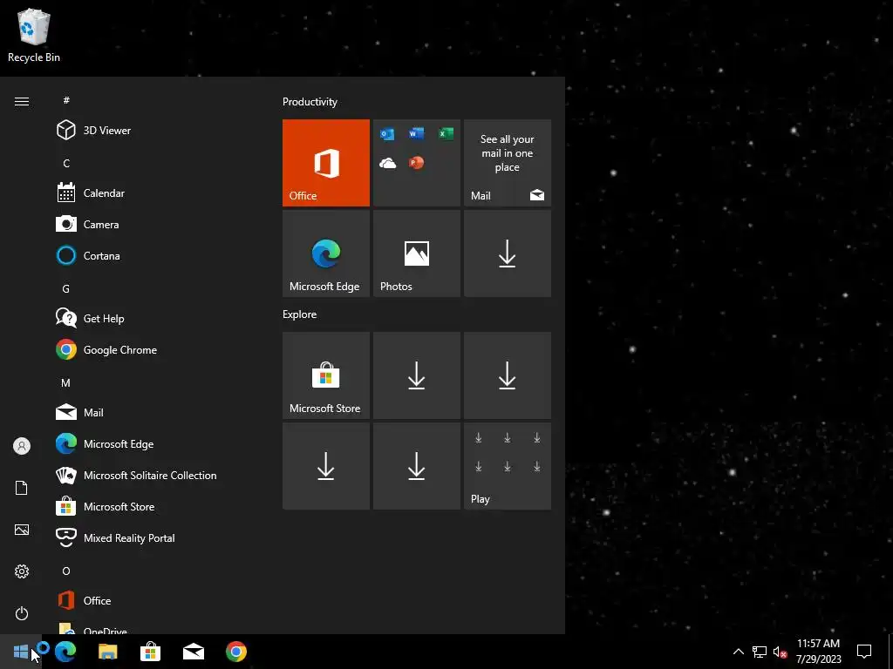Screen dimensions: 893x669
Task: Select the Recycle Bin desktop icon
Action: click(x=34, y=35)
